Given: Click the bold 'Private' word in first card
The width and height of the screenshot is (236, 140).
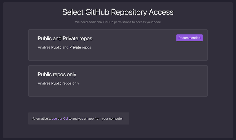Looking at the screenshot, I should [75, 47].
